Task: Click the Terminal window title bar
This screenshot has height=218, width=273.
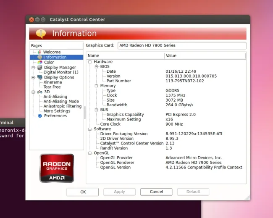Action: pyautogui.click(x=13, y=123)
